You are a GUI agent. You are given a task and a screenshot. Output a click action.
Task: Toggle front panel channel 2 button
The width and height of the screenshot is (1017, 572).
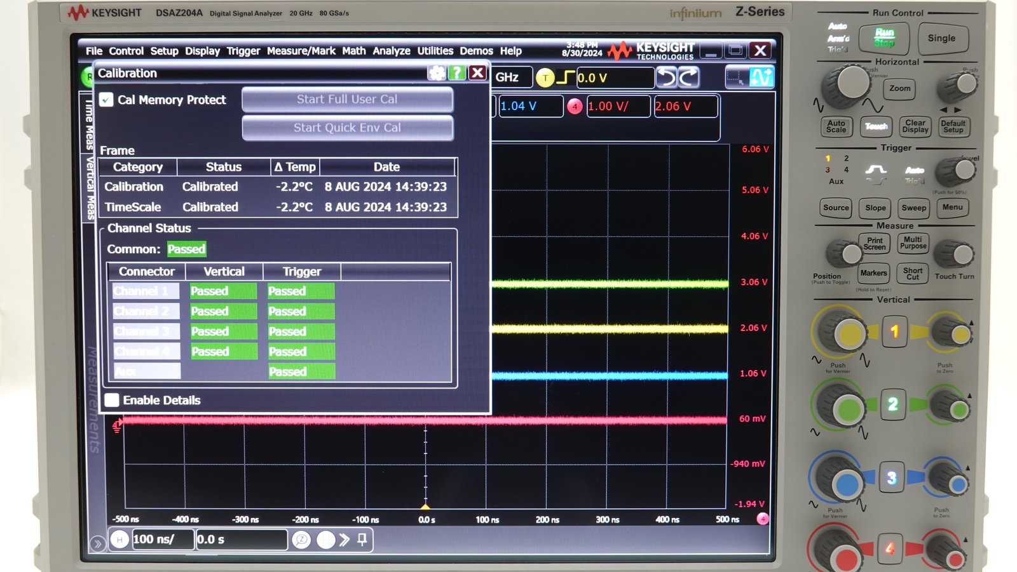click(892, 404)
